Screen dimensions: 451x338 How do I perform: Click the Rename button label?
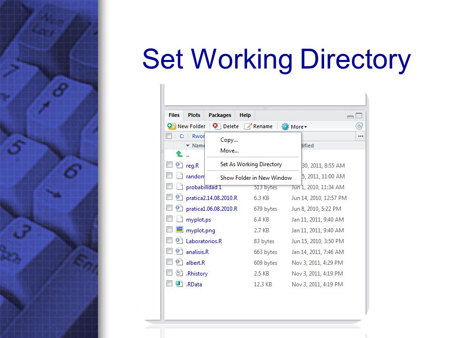(x=263, y=126)
